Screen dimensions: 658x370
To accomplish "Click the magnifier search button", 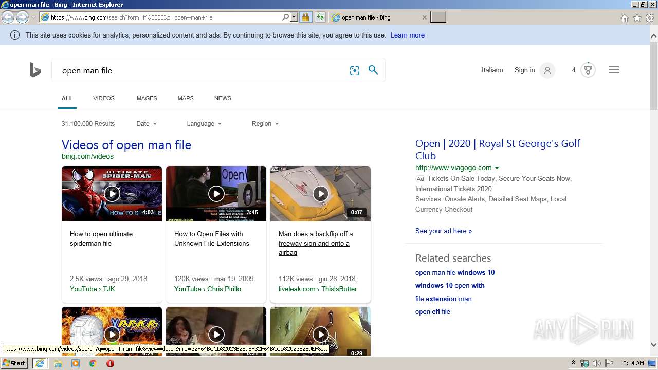I will point(373,70).
